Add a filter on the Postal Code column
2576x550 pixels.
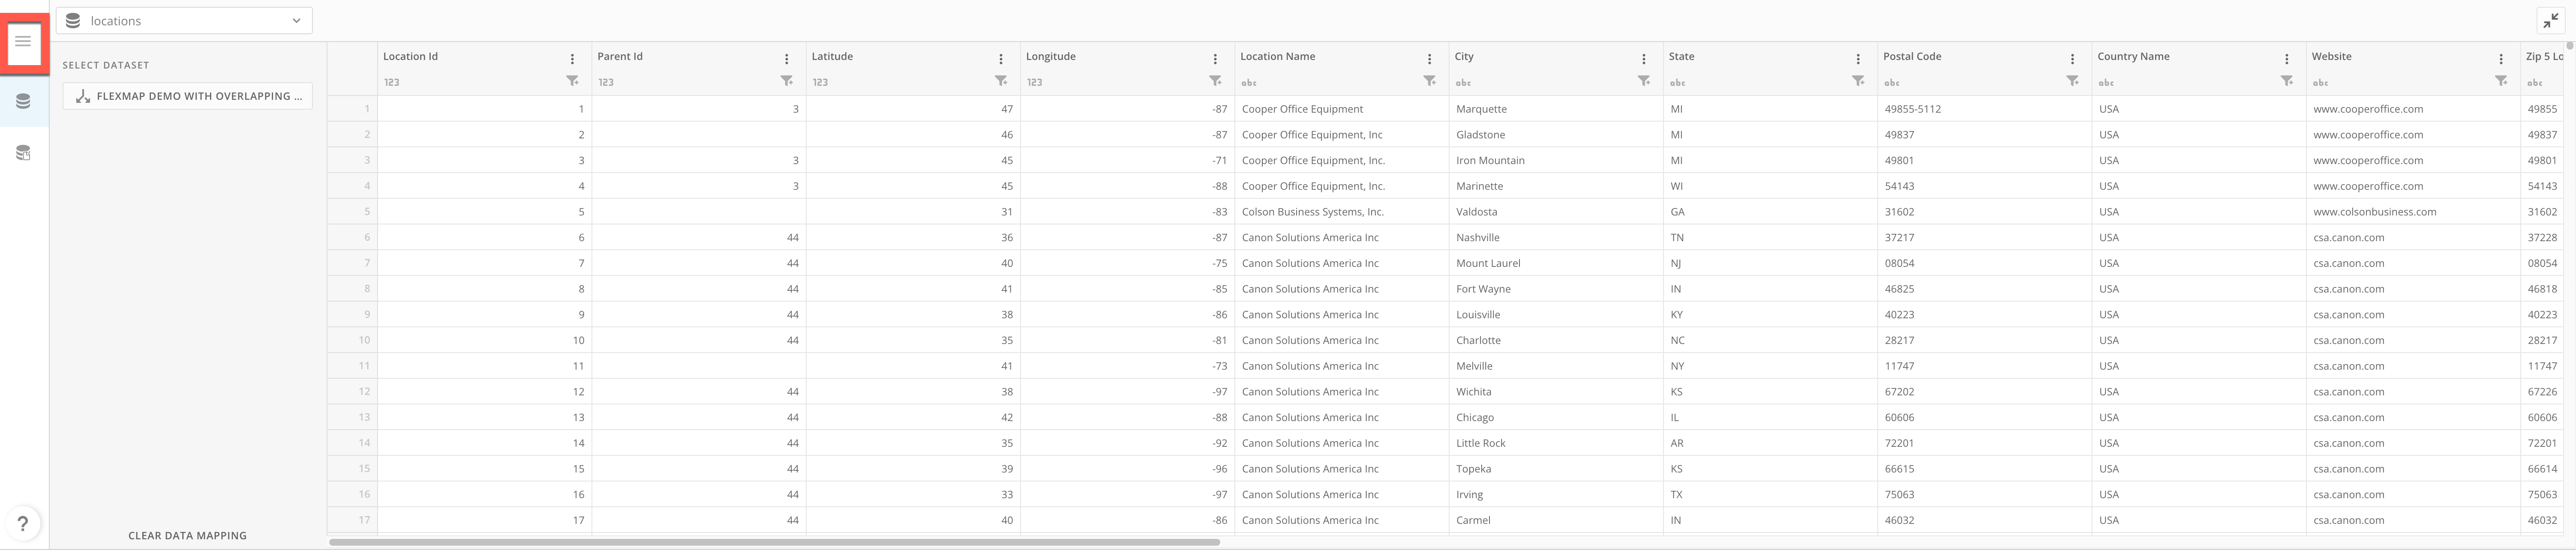click(x=2072, y=81)
